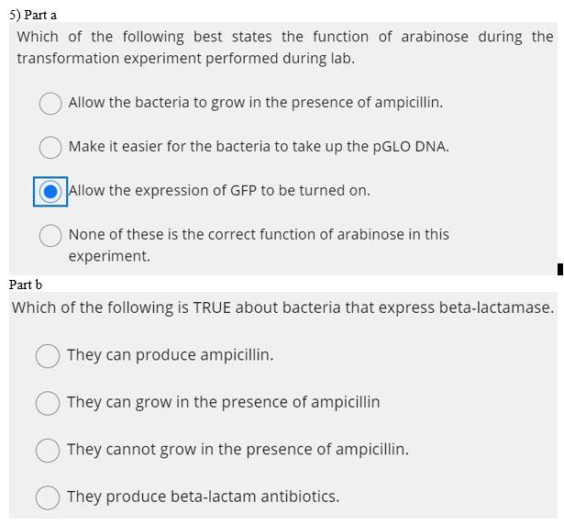Choose 'They can produce ampicillin' radio button
Image resolution: width=564 pixels, height=525 pixels.
tap(48, 356)
